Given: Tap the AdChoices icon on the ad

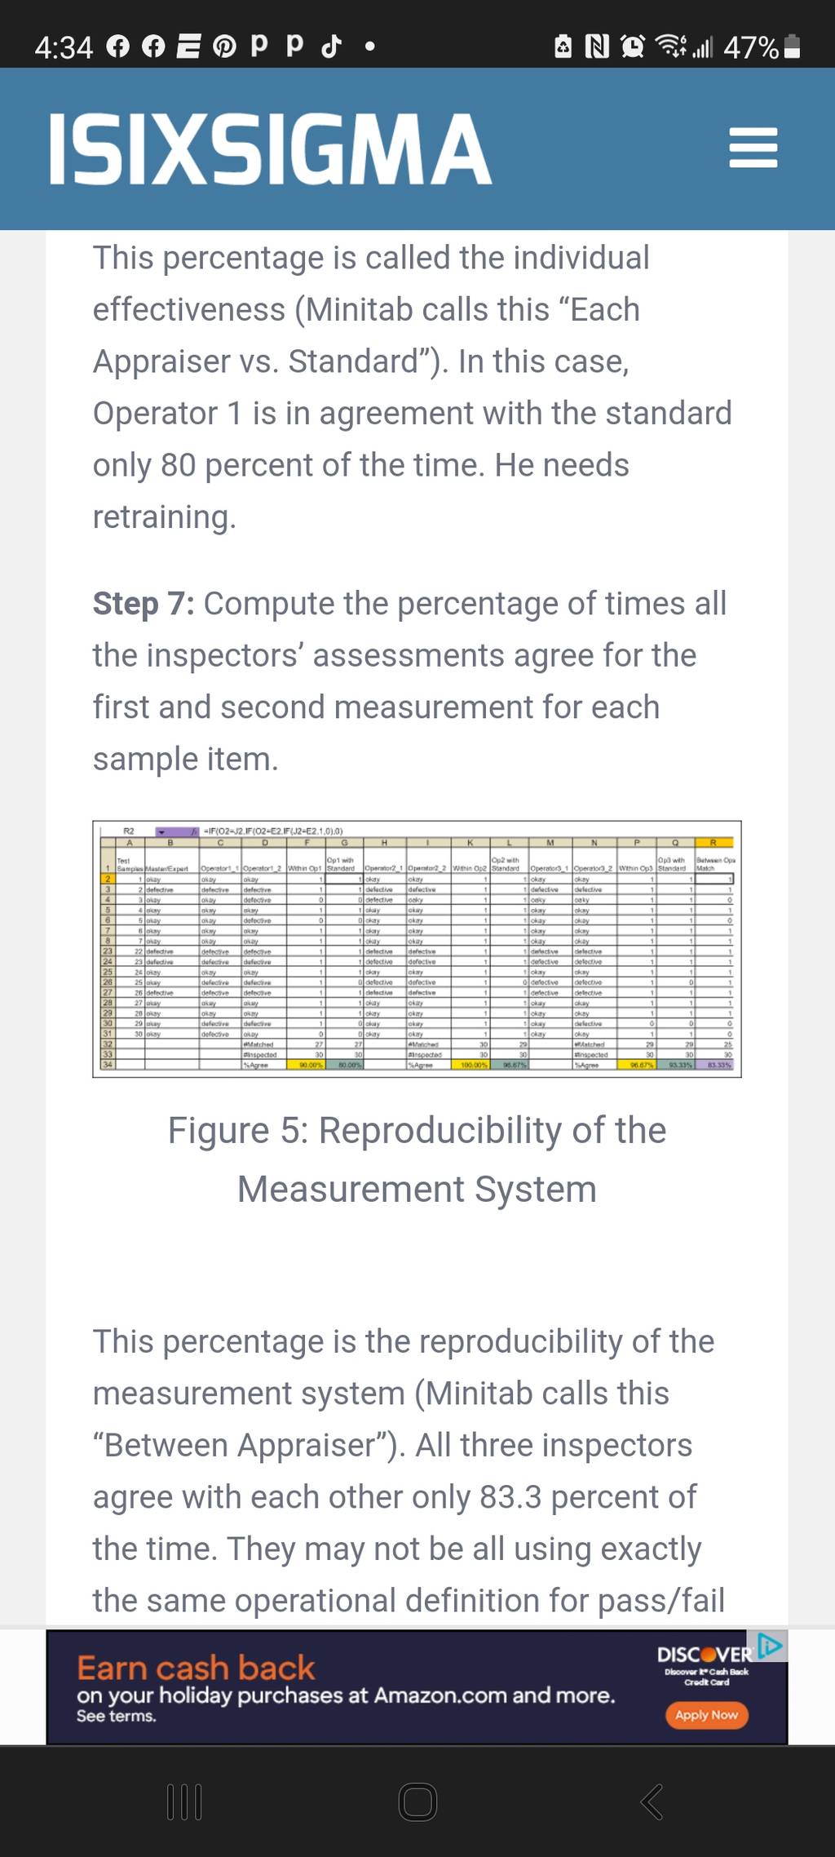Looking at the screenshot, I should pos(771,1646).
